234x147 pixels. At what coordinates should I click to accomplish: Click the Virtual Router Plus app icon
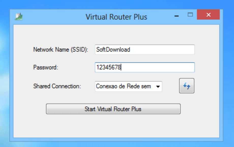[19, 17]
